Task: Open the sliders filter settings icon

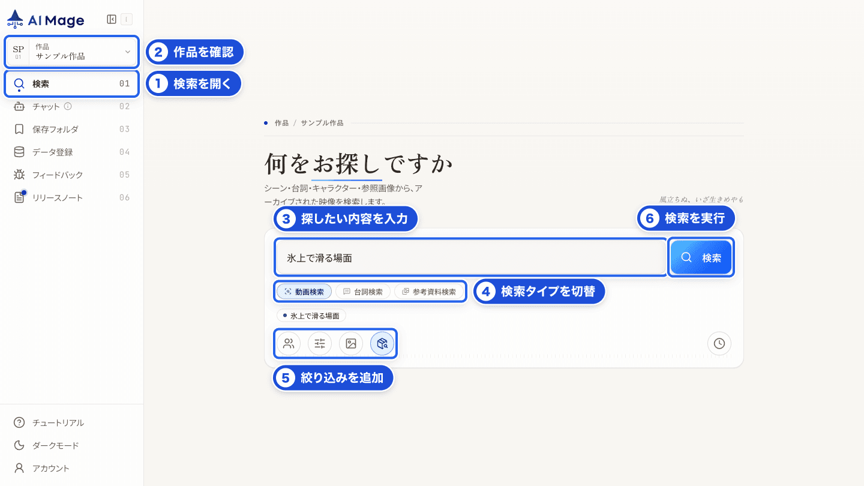Action: 320,344
